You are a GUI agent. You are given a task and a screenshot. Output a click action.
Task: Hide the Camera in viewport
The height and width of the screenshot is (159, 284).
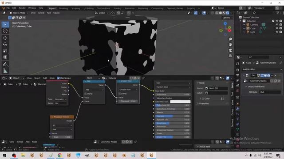coord(277,25)
